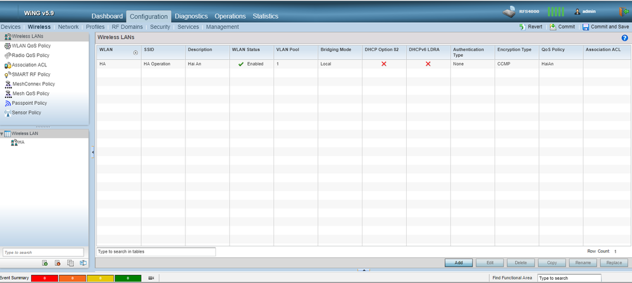Click the Enabled status of HA WLAN
632x283 pixels.
(251, 64)
